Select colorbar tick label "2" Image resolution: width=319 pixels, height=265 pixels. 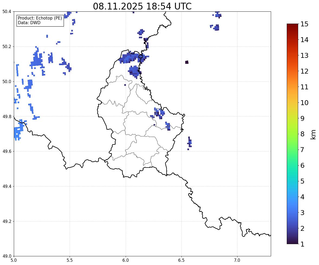pyautogui.click(x=302, y=228)
